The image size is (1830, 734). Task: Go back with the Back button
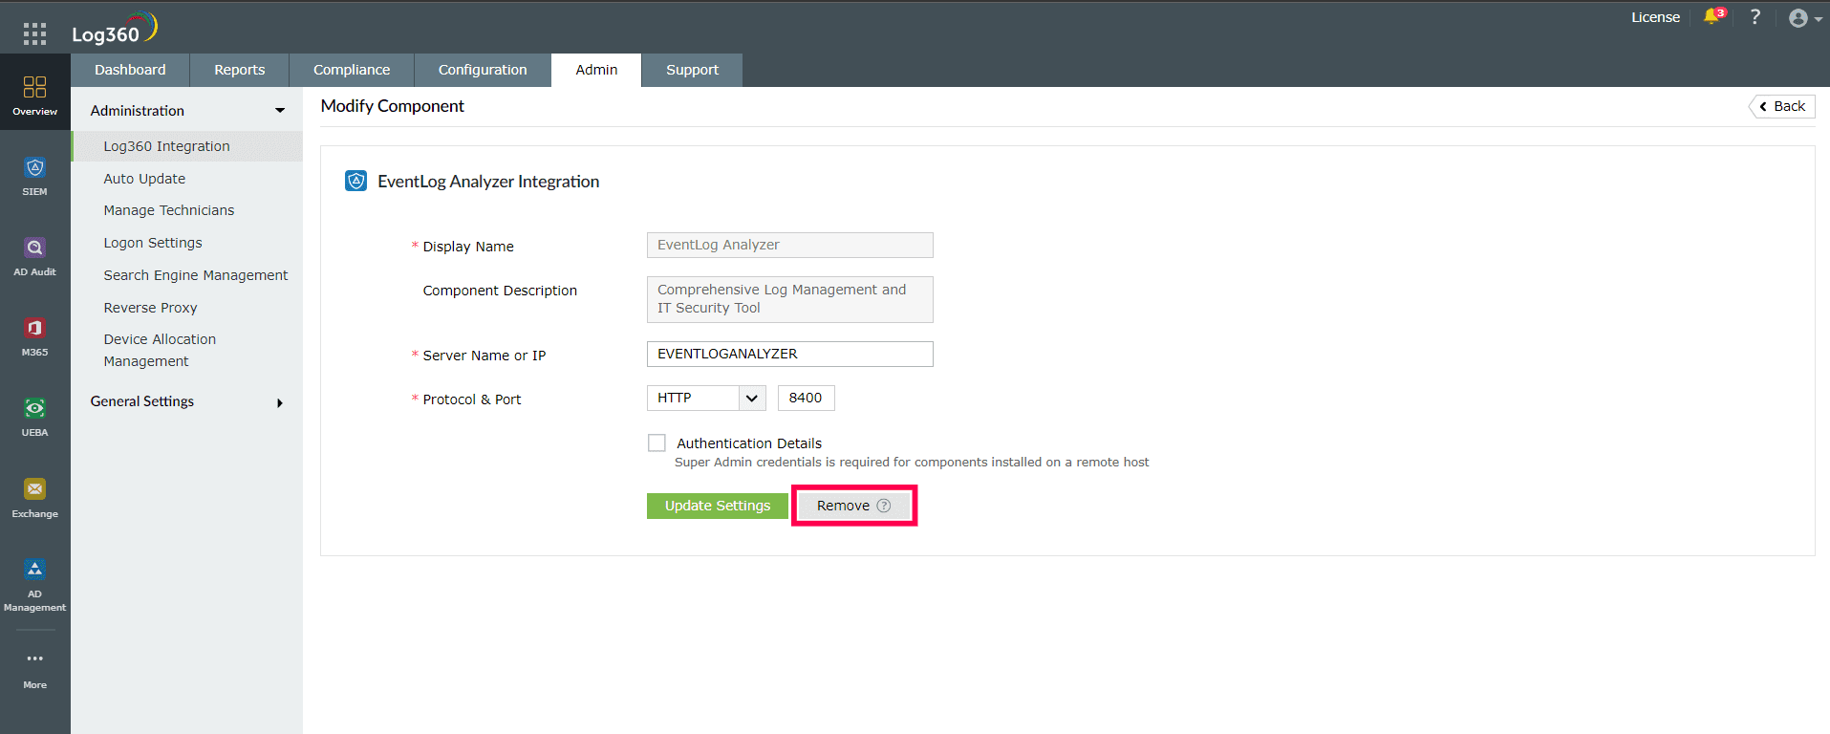1782,106
